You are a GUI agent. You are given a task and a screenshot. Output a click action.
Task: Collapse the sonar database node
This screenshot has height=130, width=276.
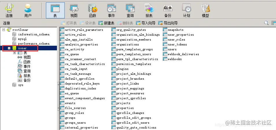(9, 48)
